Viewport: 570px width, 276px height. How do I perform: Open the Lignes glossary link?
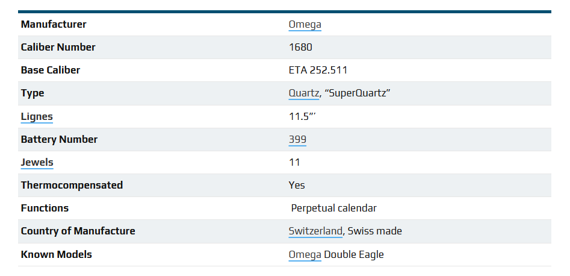tap(37, 116)
